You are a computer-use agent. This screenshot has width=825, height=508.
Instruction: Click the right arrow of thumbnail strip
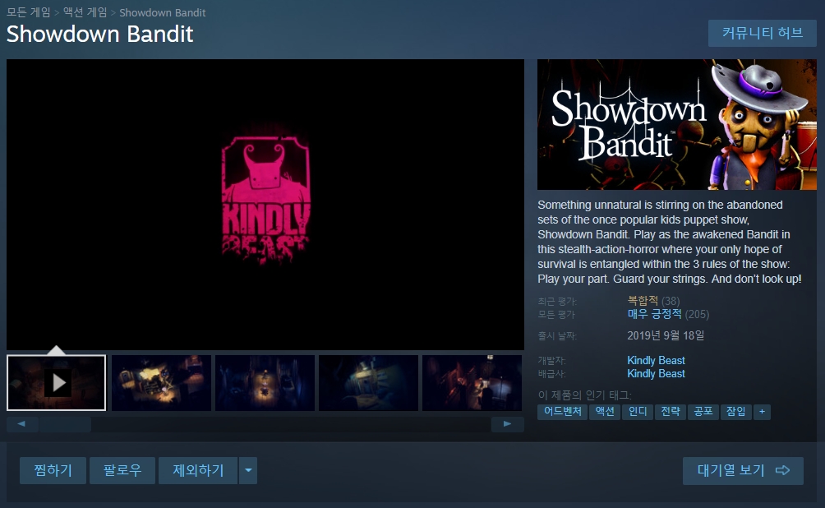[x=507, y=424]
